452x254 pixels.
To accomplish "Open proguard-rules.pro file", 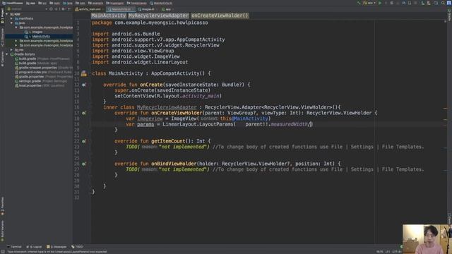I will 43,72.
